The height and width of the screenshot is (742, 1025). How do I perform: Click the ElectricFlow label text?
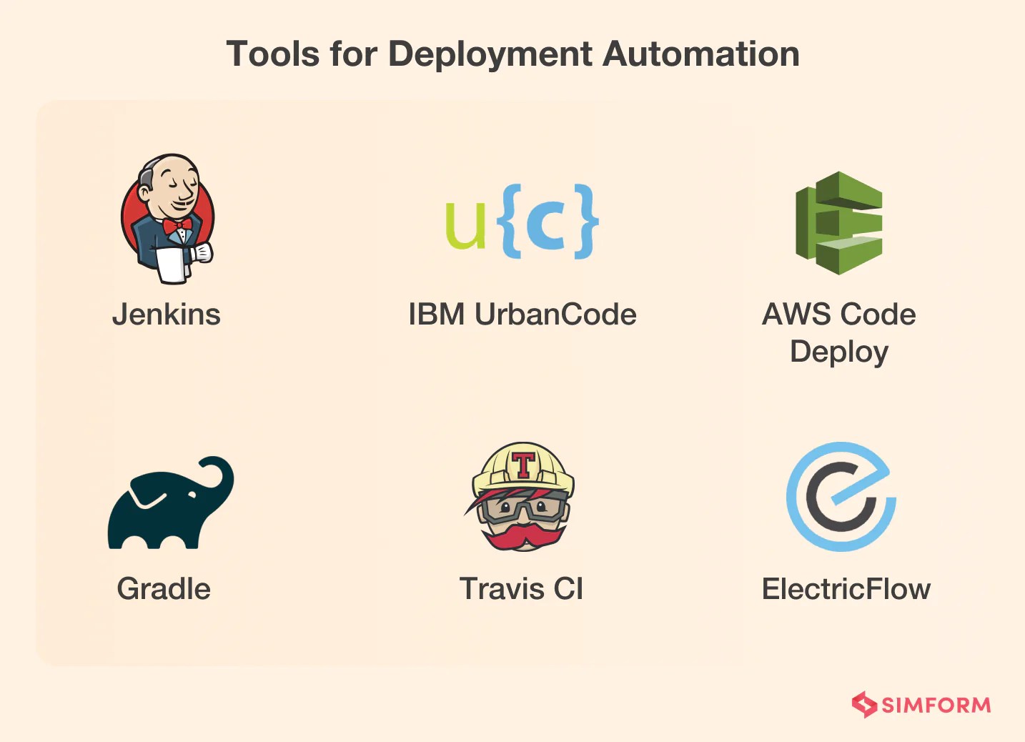(x=847, y=589)
